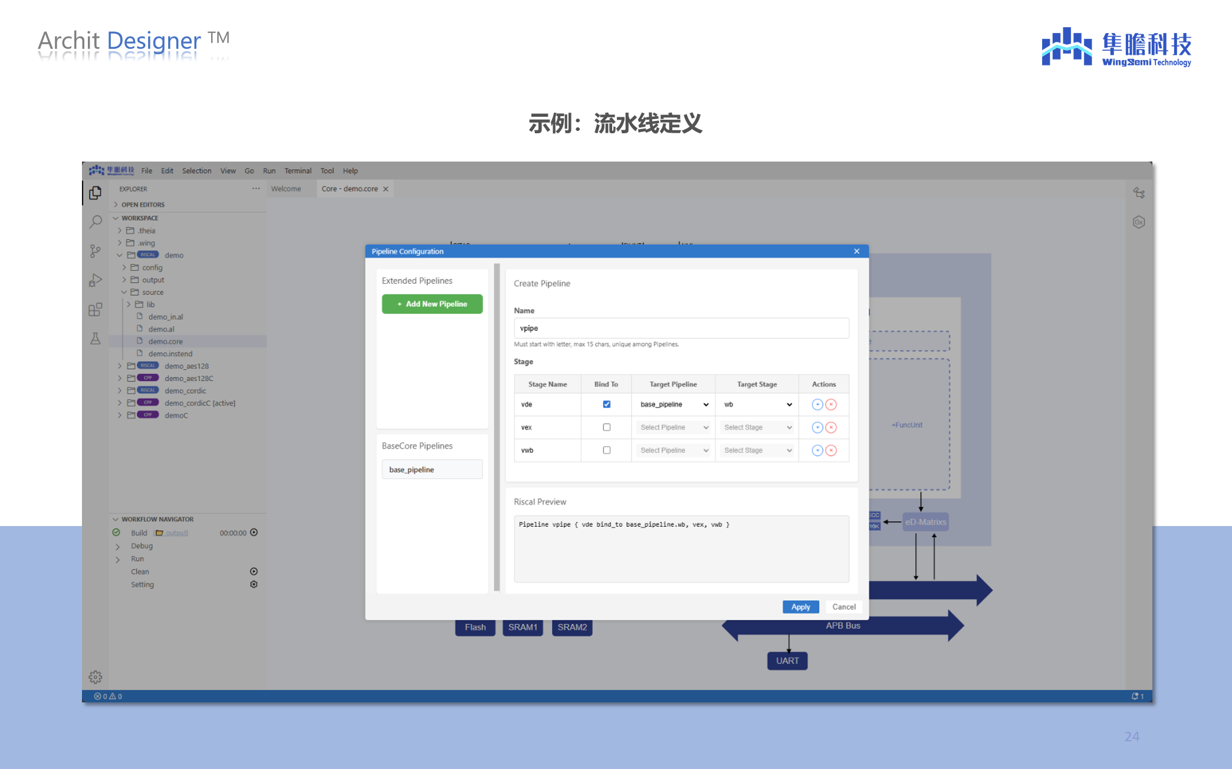Select demo_in.al file in explorer
The height and width of the screenshot is (769, 1232).
pyautogui.click(x=165, y=317)
